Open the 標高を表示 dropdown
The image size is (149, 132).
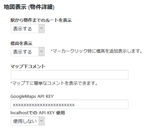tap(28, 52)
